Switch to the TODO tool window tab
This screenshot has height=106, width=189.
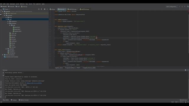pyautogui.click(x=6, y=100)
